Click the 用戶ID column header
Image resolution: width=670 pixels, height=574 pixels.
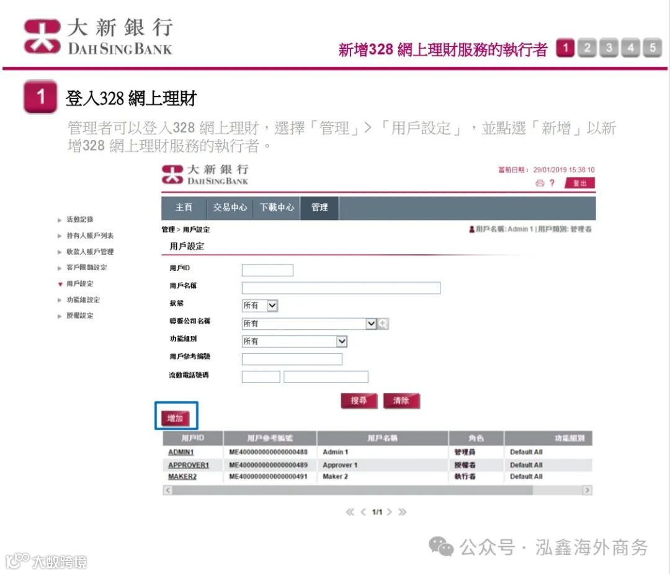[x=193, y=438]
